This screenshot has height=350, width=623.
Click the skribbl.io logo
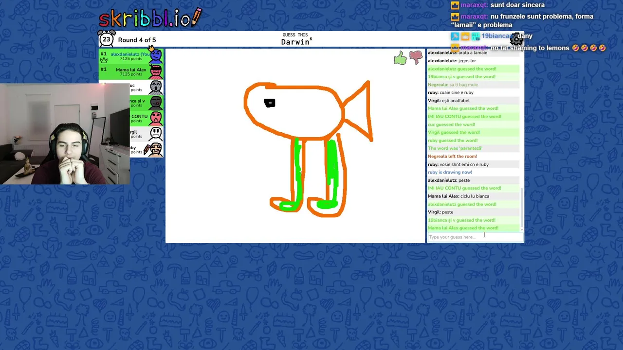[x=150, y=18]
